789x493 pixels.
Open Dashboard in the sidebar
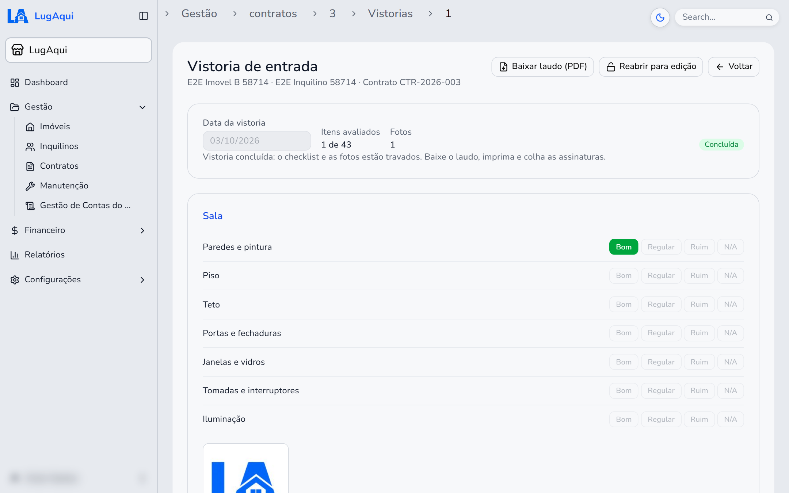79,83
